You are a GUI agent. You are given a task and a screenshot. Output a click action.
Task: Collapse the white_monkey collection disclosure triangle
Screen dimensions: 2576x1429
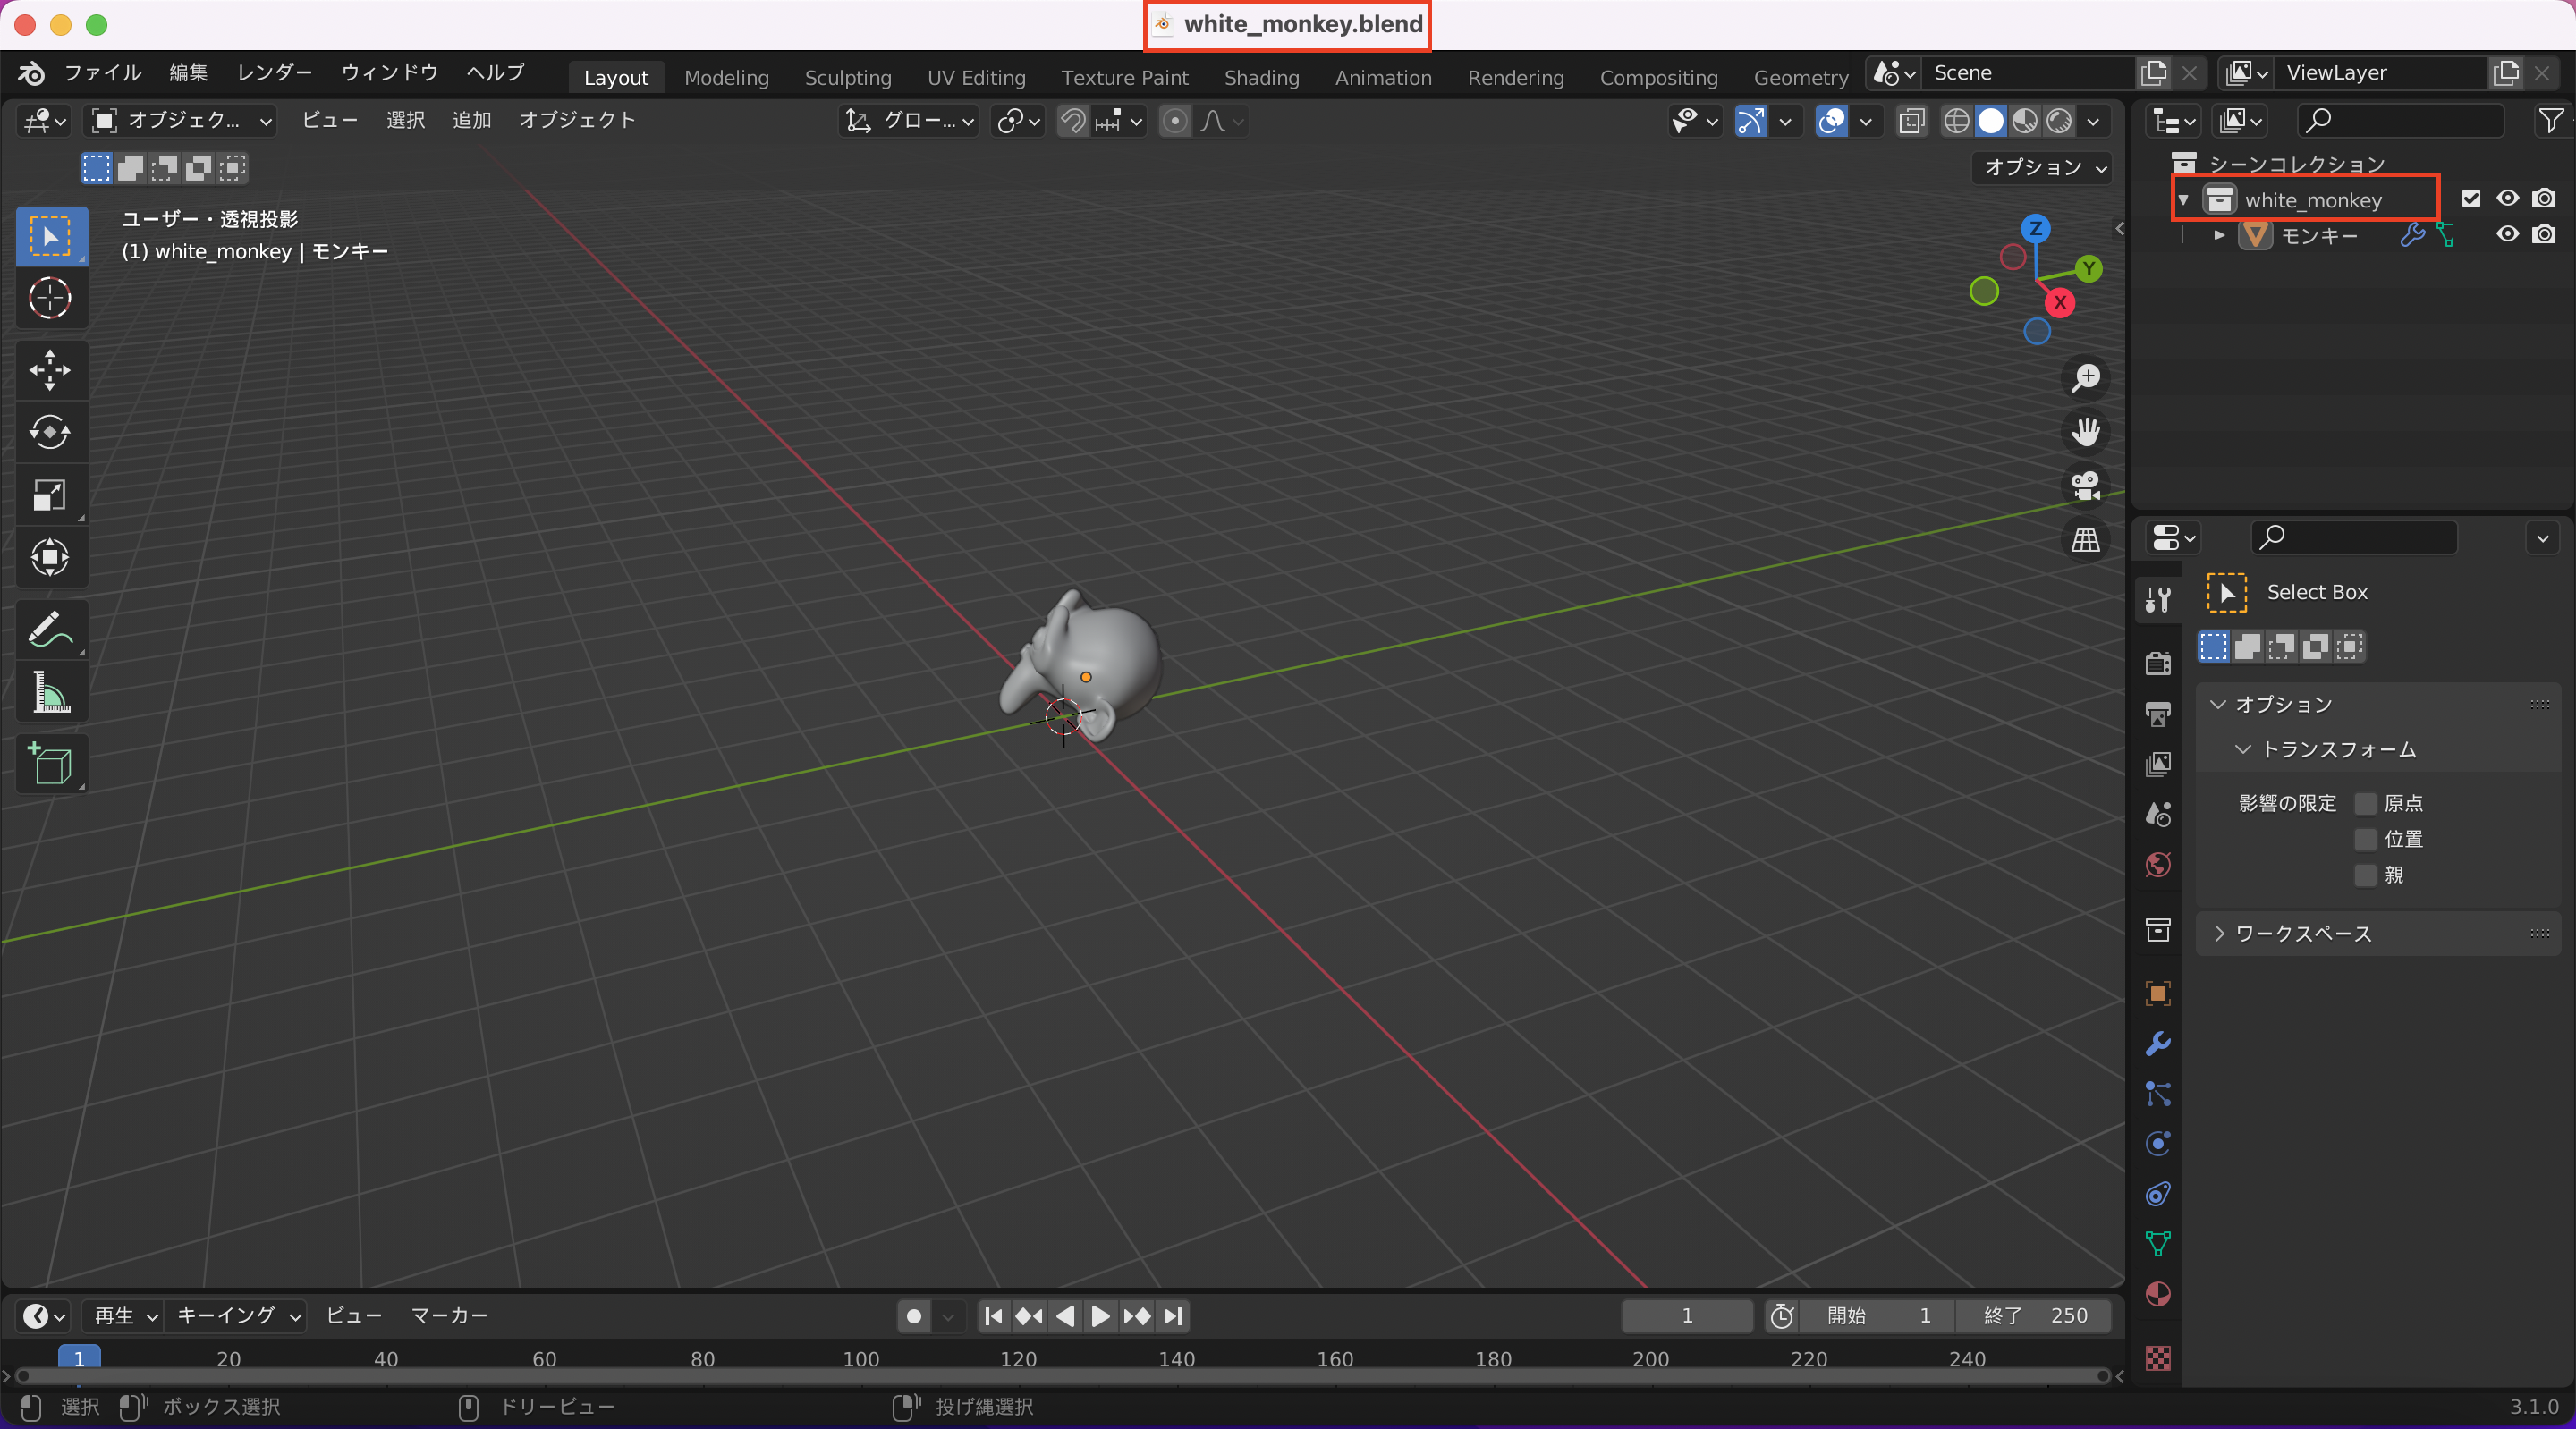click(2184, 199)
